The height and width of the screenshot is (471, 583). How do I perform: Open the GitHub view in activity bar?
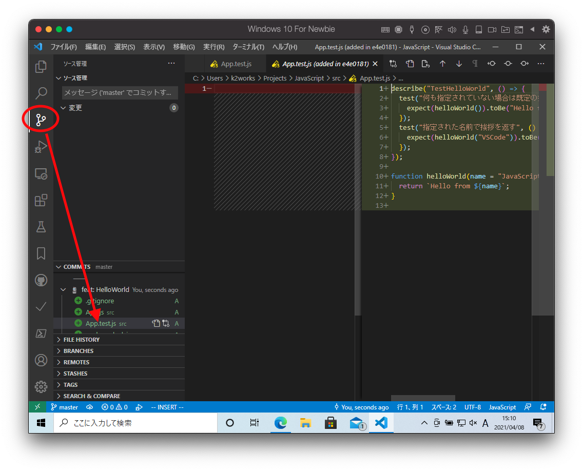pyautogui.click(x=41, y=280)
